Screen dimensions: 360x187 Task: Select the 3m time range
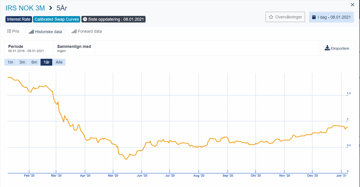(x=22, y=62)
